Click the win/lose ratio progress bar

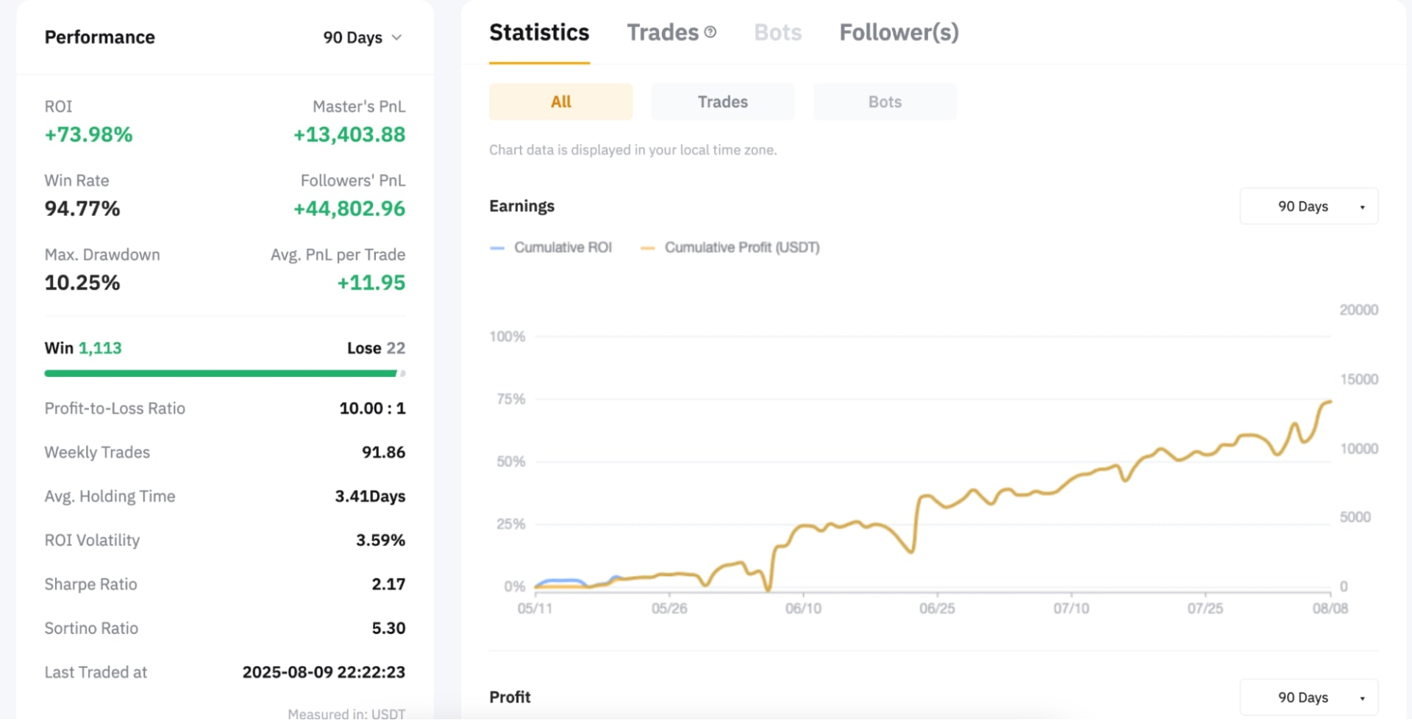pyautogui.click(x=224, y=373)
